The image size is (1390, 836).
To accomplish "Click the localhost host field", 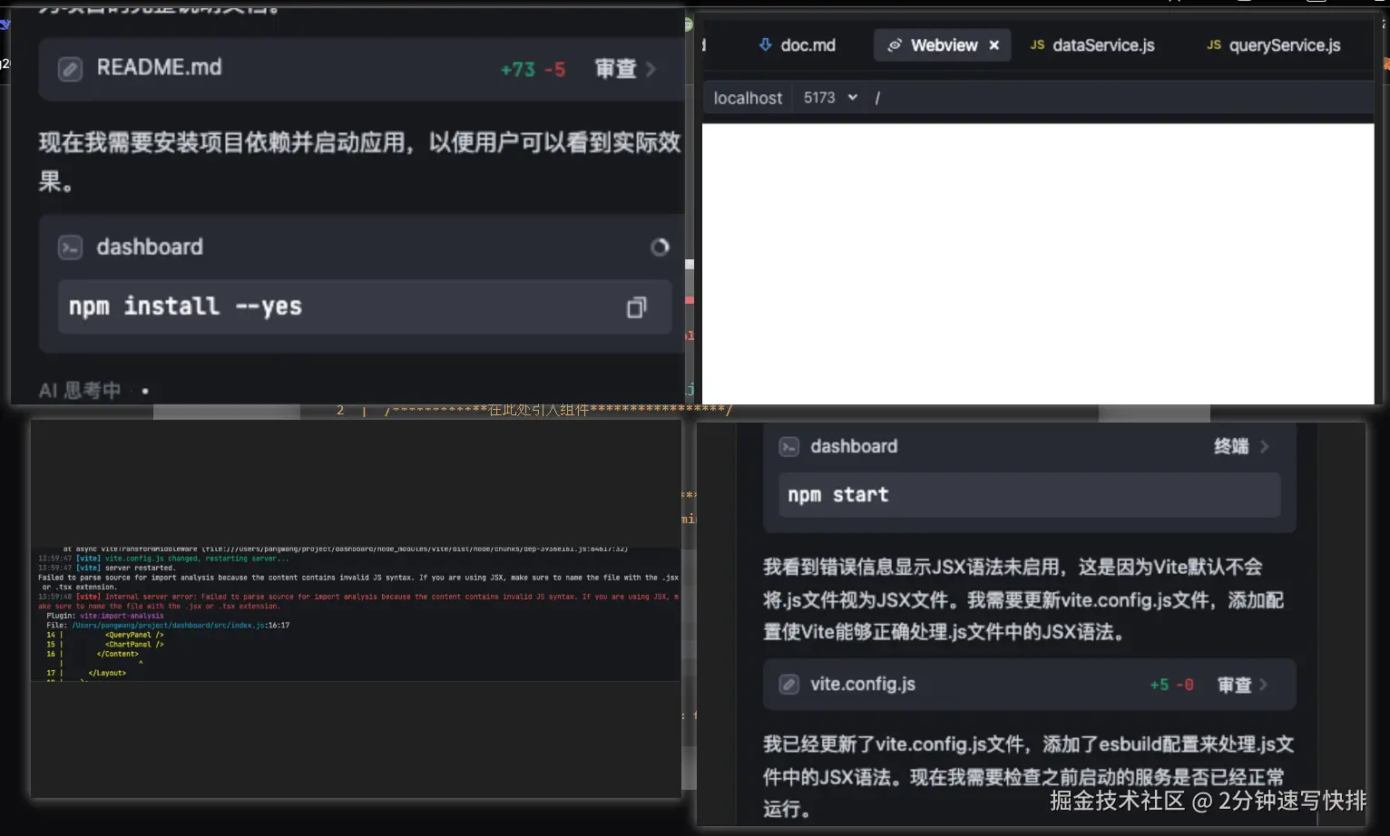I will pos(748,98).
